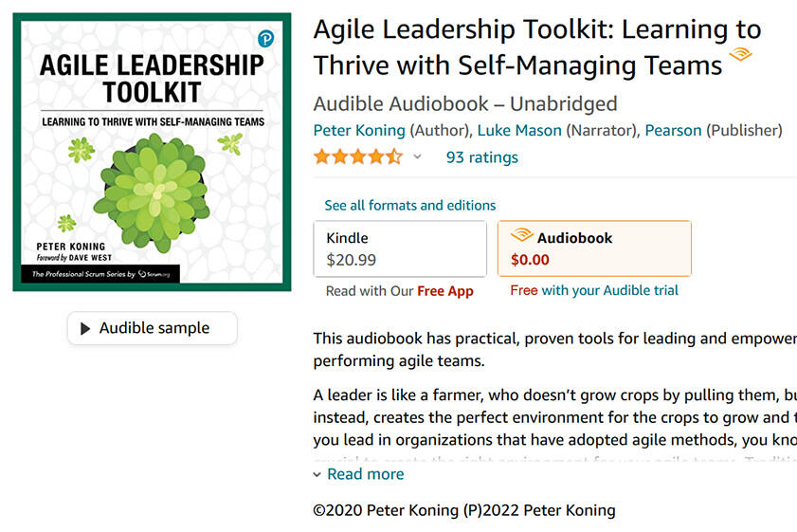The image size is (797, 532).
Task: Expand the ratings dropdown arrow beside the stars
Action: (417, 156)
